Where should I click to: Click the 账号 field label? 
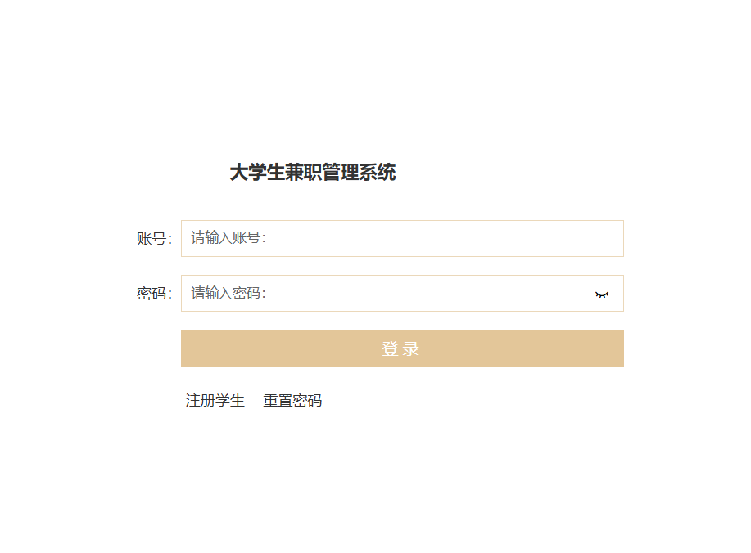[154, 239]
